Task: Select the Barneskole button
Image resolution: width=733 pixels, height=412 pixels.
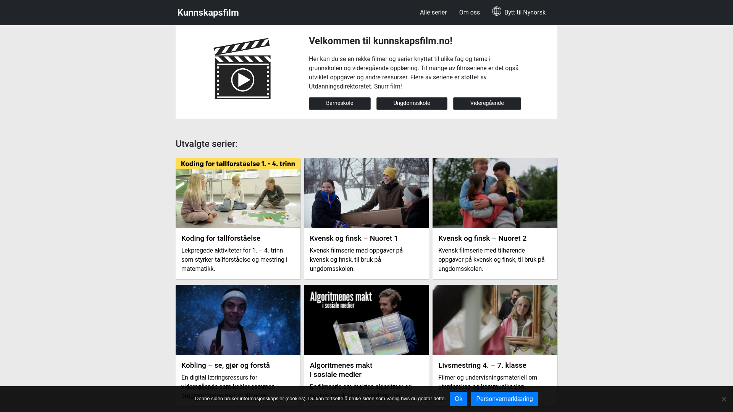Action: click(x=339, y=103)
